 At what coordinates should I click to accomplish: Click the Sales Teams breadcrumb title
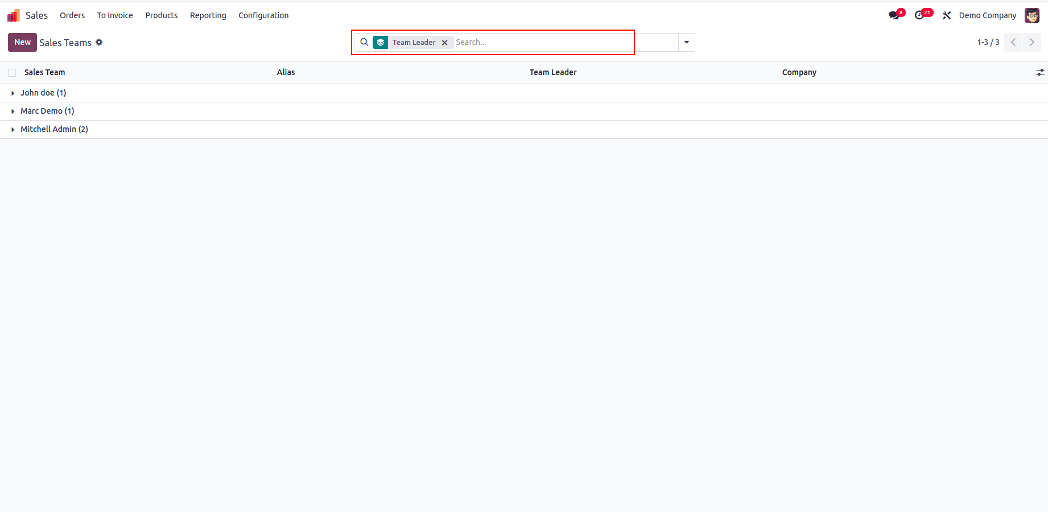click(65, 43)
